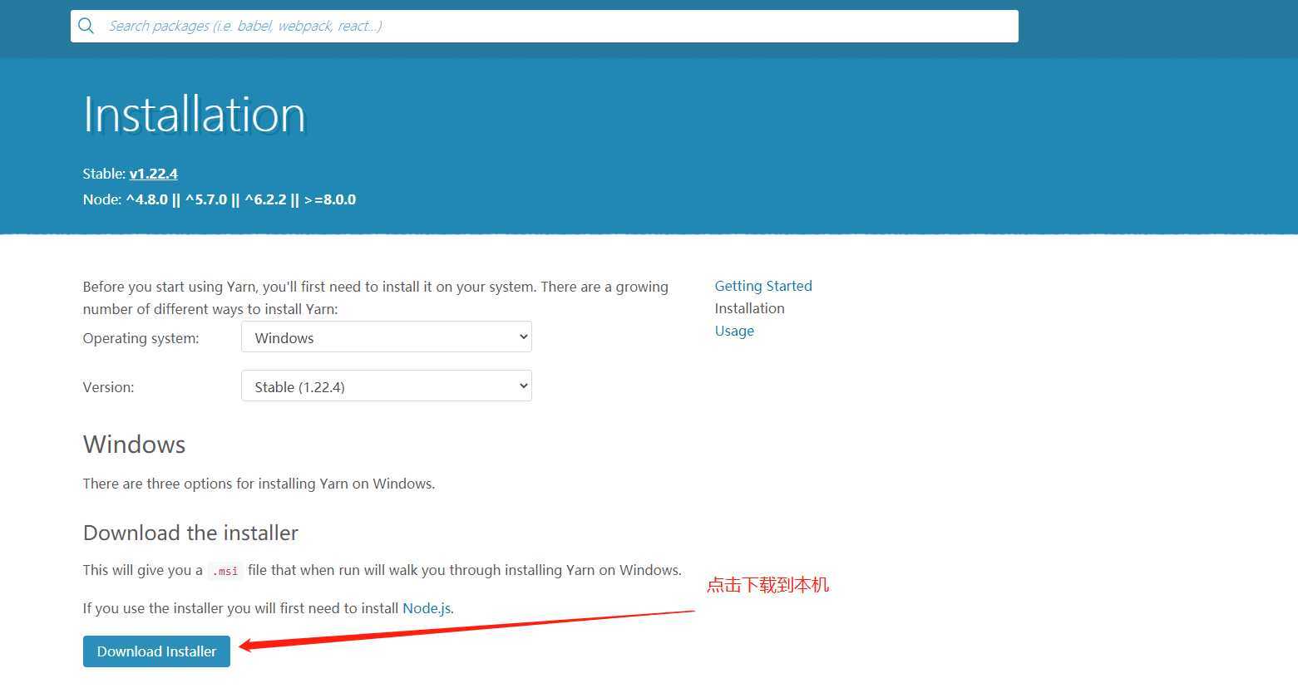Click the 'Operating system:' label
The image size is (1298, 688).
point(141,338)
